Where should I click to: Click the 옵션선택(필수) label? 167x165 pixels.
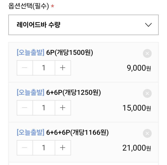[28, 6]
